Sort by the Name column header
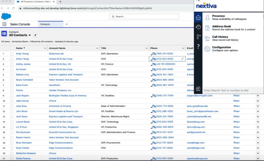The height and width of the screenshot is (161, 264). click(x=20, y=48)
